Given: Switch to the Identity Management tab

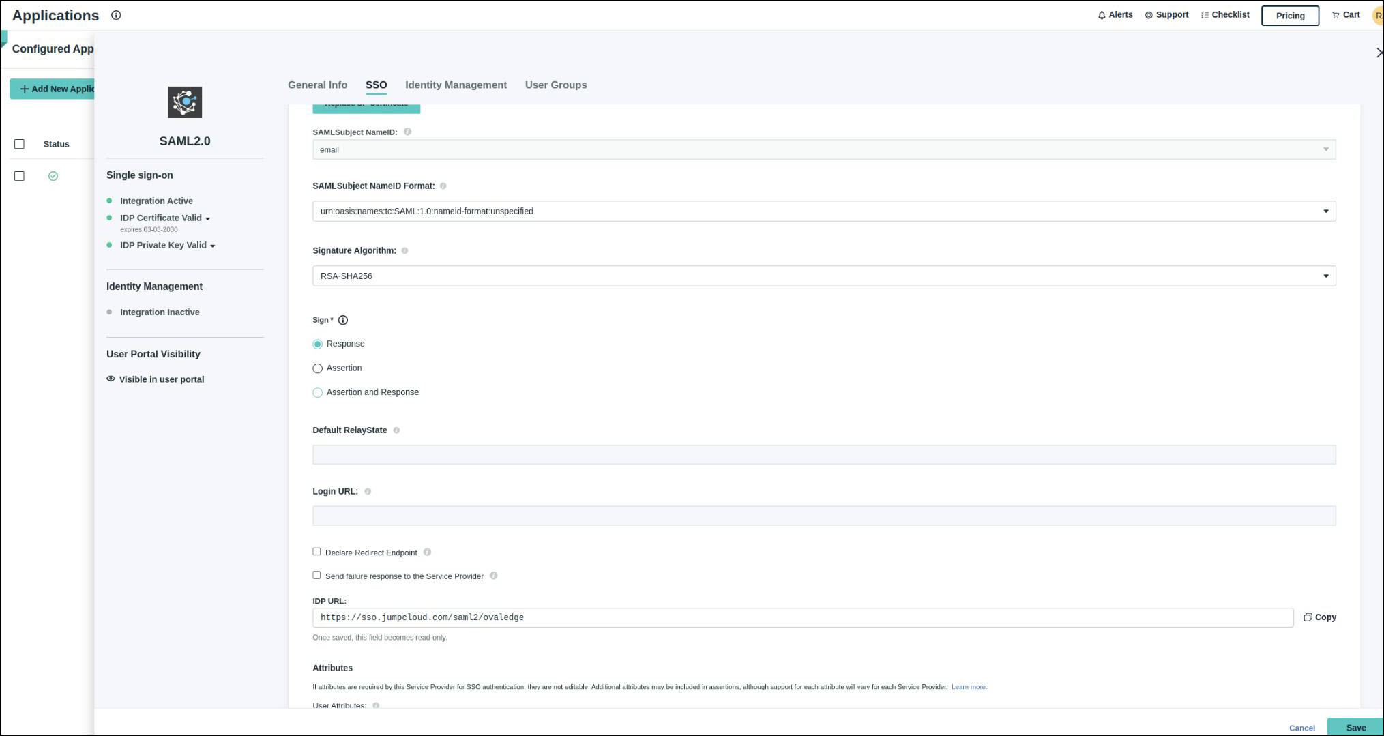Looking at the screenshot, I should (x=456, y=85).
